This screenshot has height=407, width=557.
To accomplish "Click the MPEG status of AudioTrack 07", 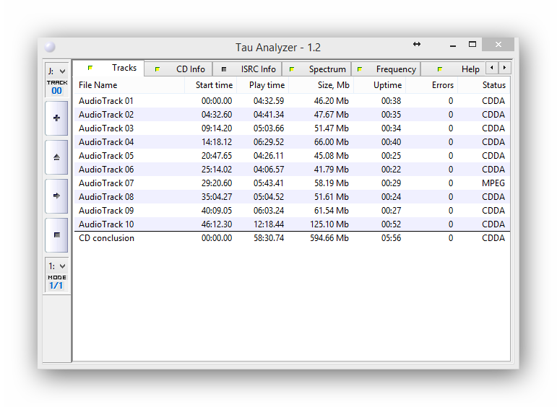I will [x=493, y=183].
